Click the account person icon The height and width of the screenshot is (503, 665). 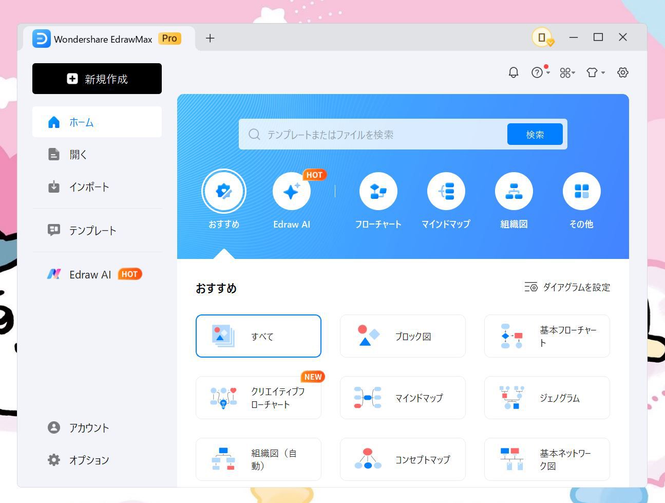click(x=54, y=427)
